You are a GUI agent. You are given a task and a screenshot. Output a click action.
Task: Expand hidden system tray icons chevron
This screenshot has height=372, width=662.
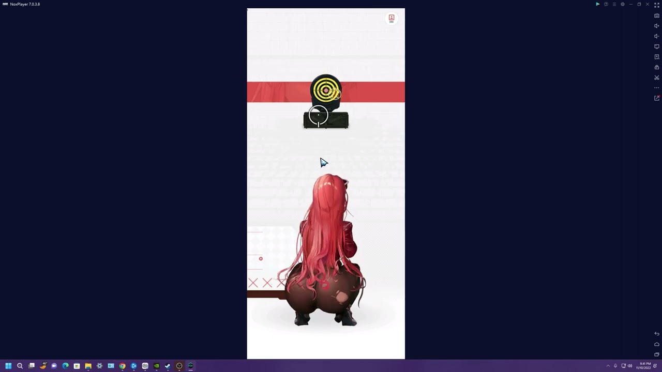pos(608,366)
